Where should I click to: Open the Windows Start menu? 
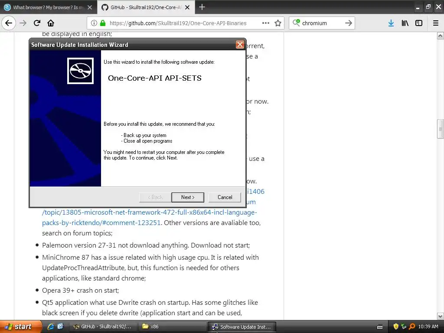[x=21, y=326]
